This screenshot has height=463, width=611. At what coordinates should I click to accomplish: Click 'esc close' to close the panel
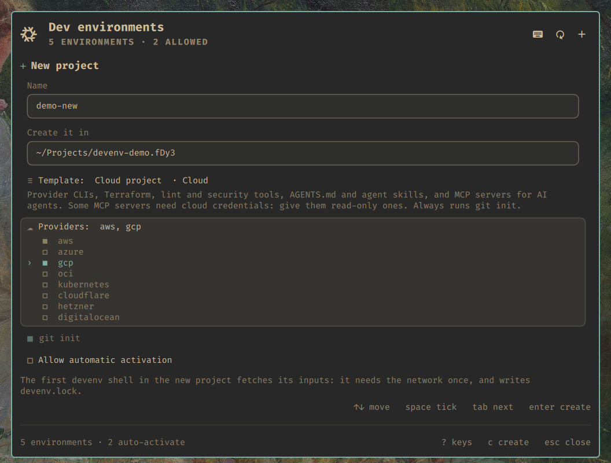tap(568, 442)
